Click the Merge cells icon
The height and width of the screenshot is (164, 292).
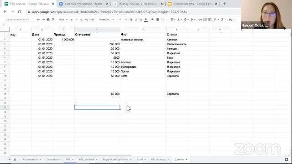[163, 20]
